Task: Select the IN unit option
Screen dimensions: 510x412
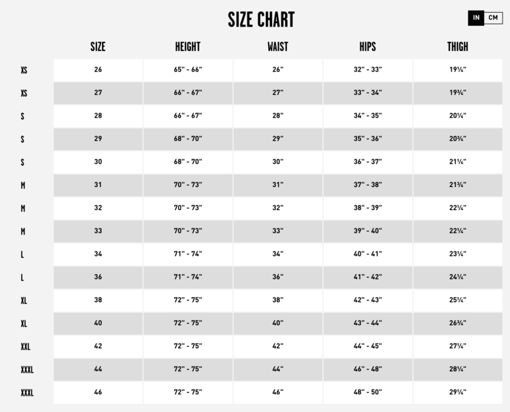Action: click(476, 18)
